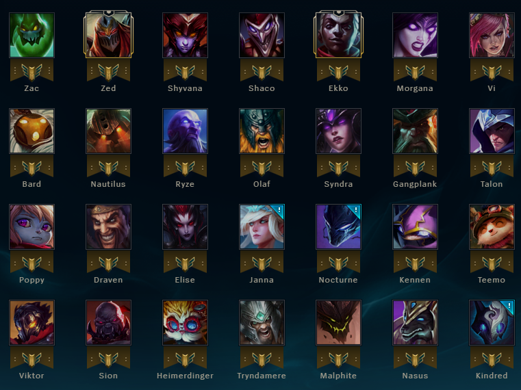The height and width of the screenshot is (390, 521).
Task: Select the mastery crest below Ryze
Action: coord(185,166)
